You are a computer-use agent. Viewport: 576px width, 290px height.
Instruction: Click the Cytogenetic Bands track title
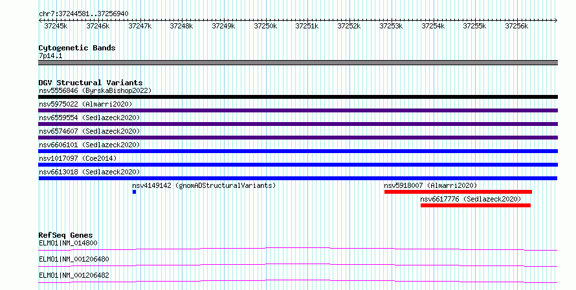(77, 48)
